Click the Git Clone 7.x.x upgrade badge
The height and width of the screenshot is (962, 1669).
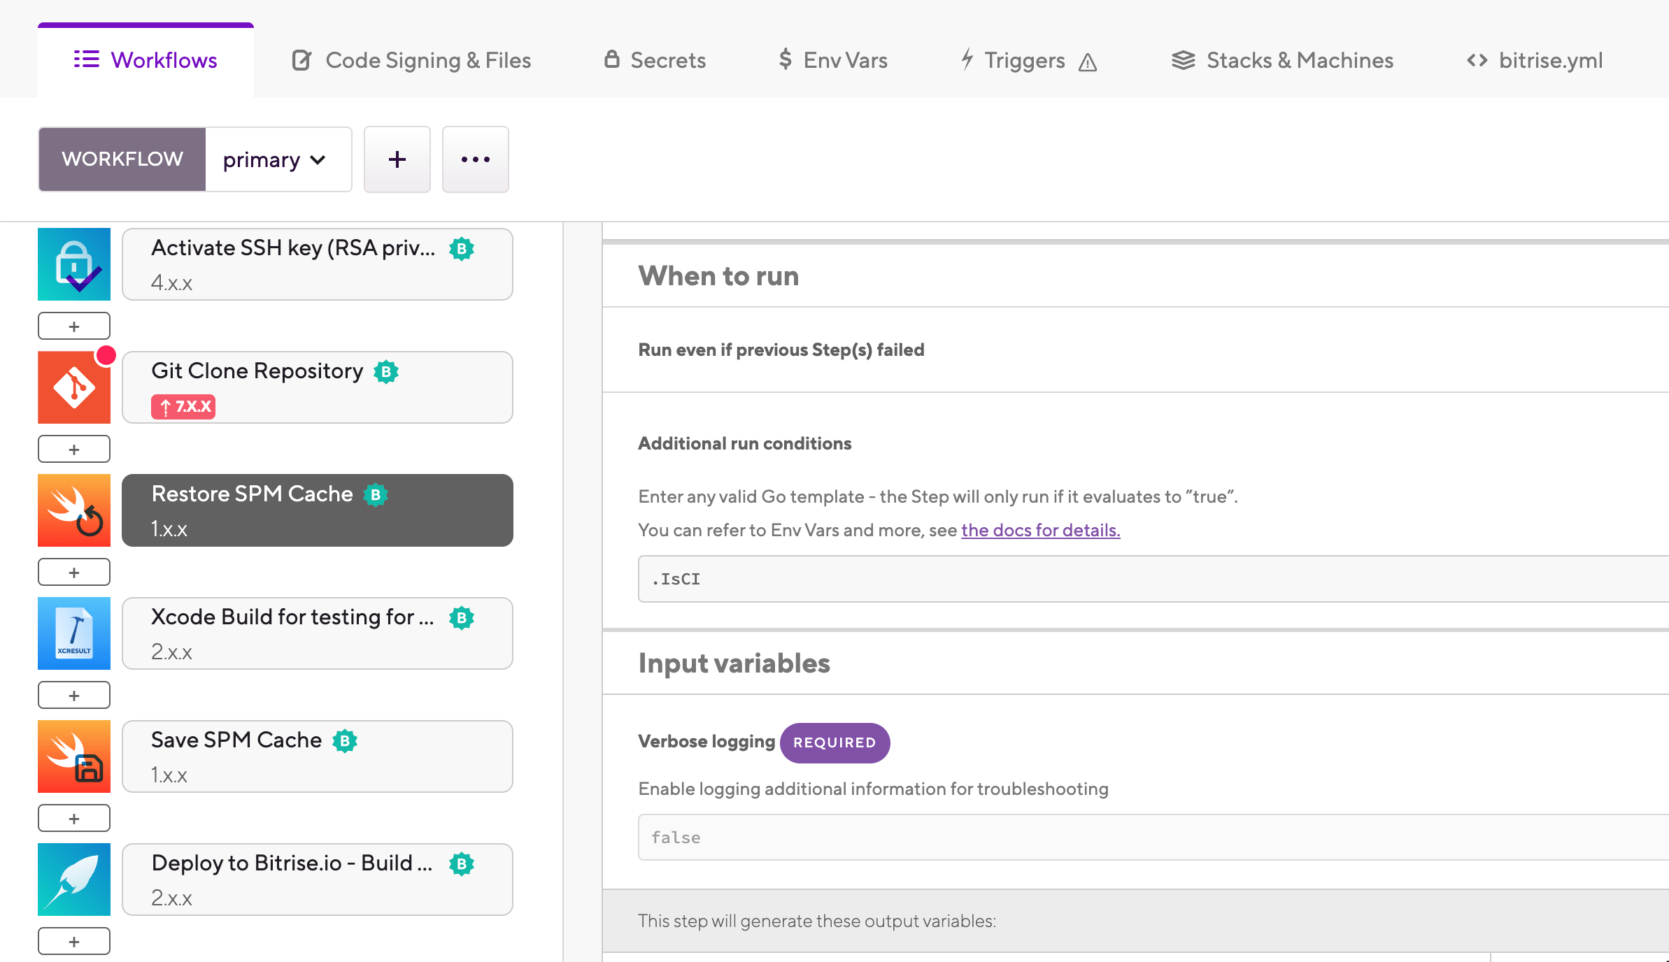(183, 406)
